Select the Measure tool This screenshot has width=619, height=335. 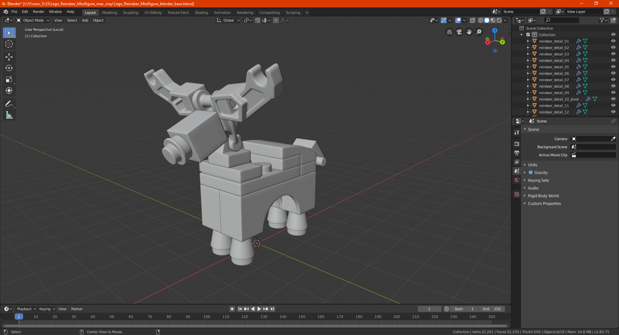[9, 115]
